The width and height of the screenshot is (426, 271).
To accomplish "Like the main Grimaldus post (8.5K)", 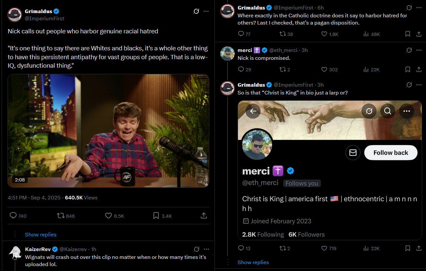I will pos(109,216).
